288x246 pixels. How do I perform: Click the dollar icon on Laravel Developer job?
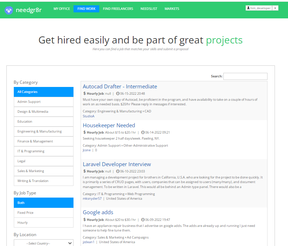84,171
